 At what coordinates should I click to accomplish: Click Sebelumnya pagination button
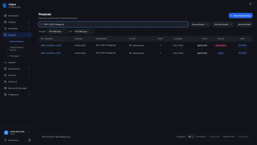pyautogui.click(x=214, y=137)
